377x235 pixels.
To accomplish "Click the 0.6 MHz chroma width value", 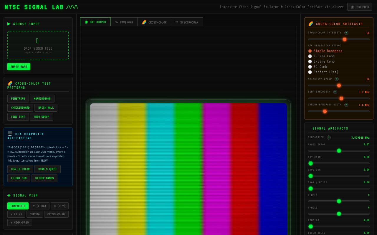I will (x=364, y=105).
